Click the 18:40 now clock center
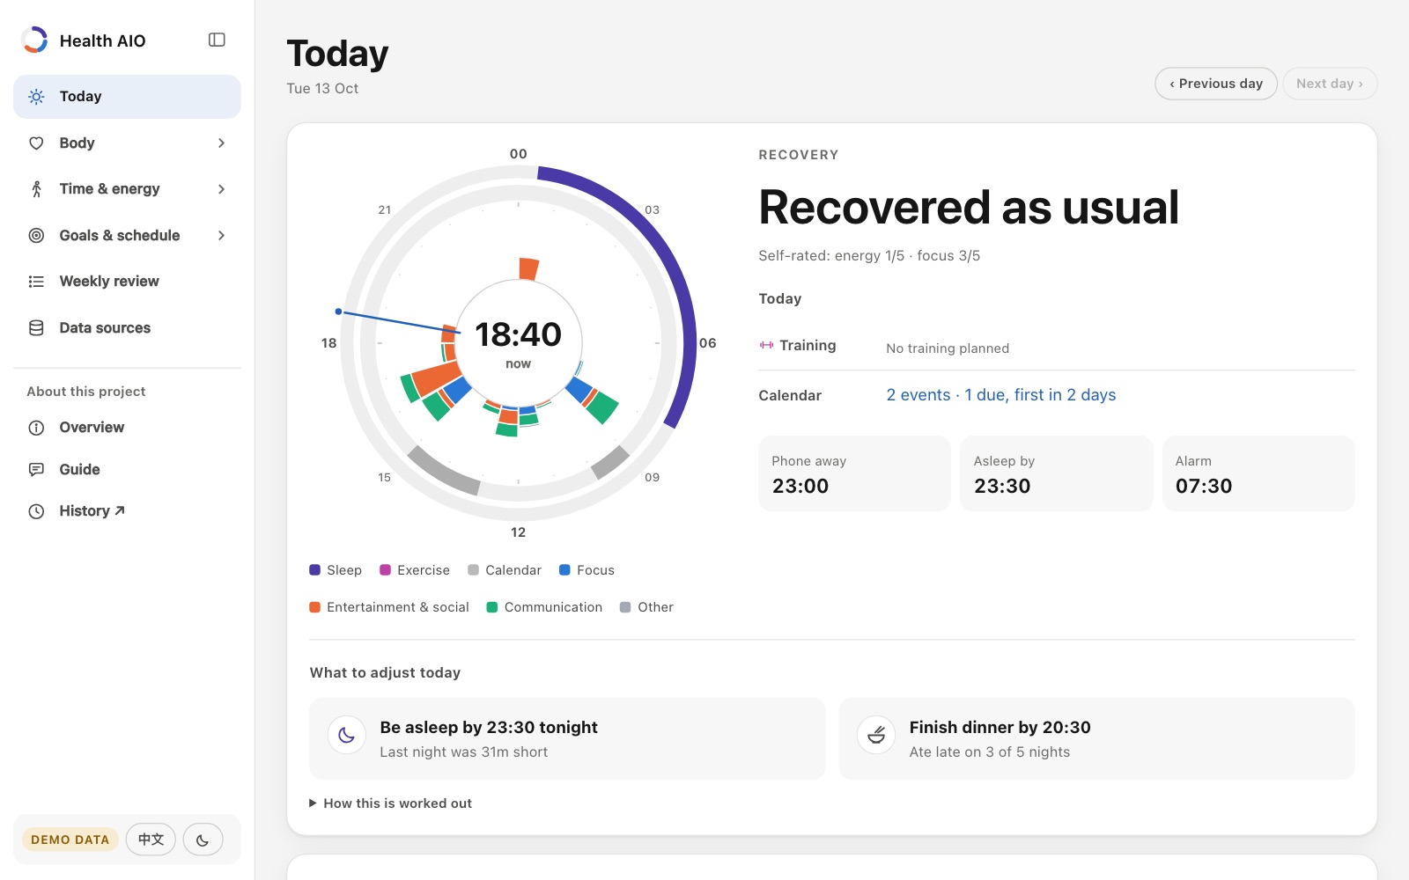Viewport: 1409px width, 880px height. click(x=518, y=343)
